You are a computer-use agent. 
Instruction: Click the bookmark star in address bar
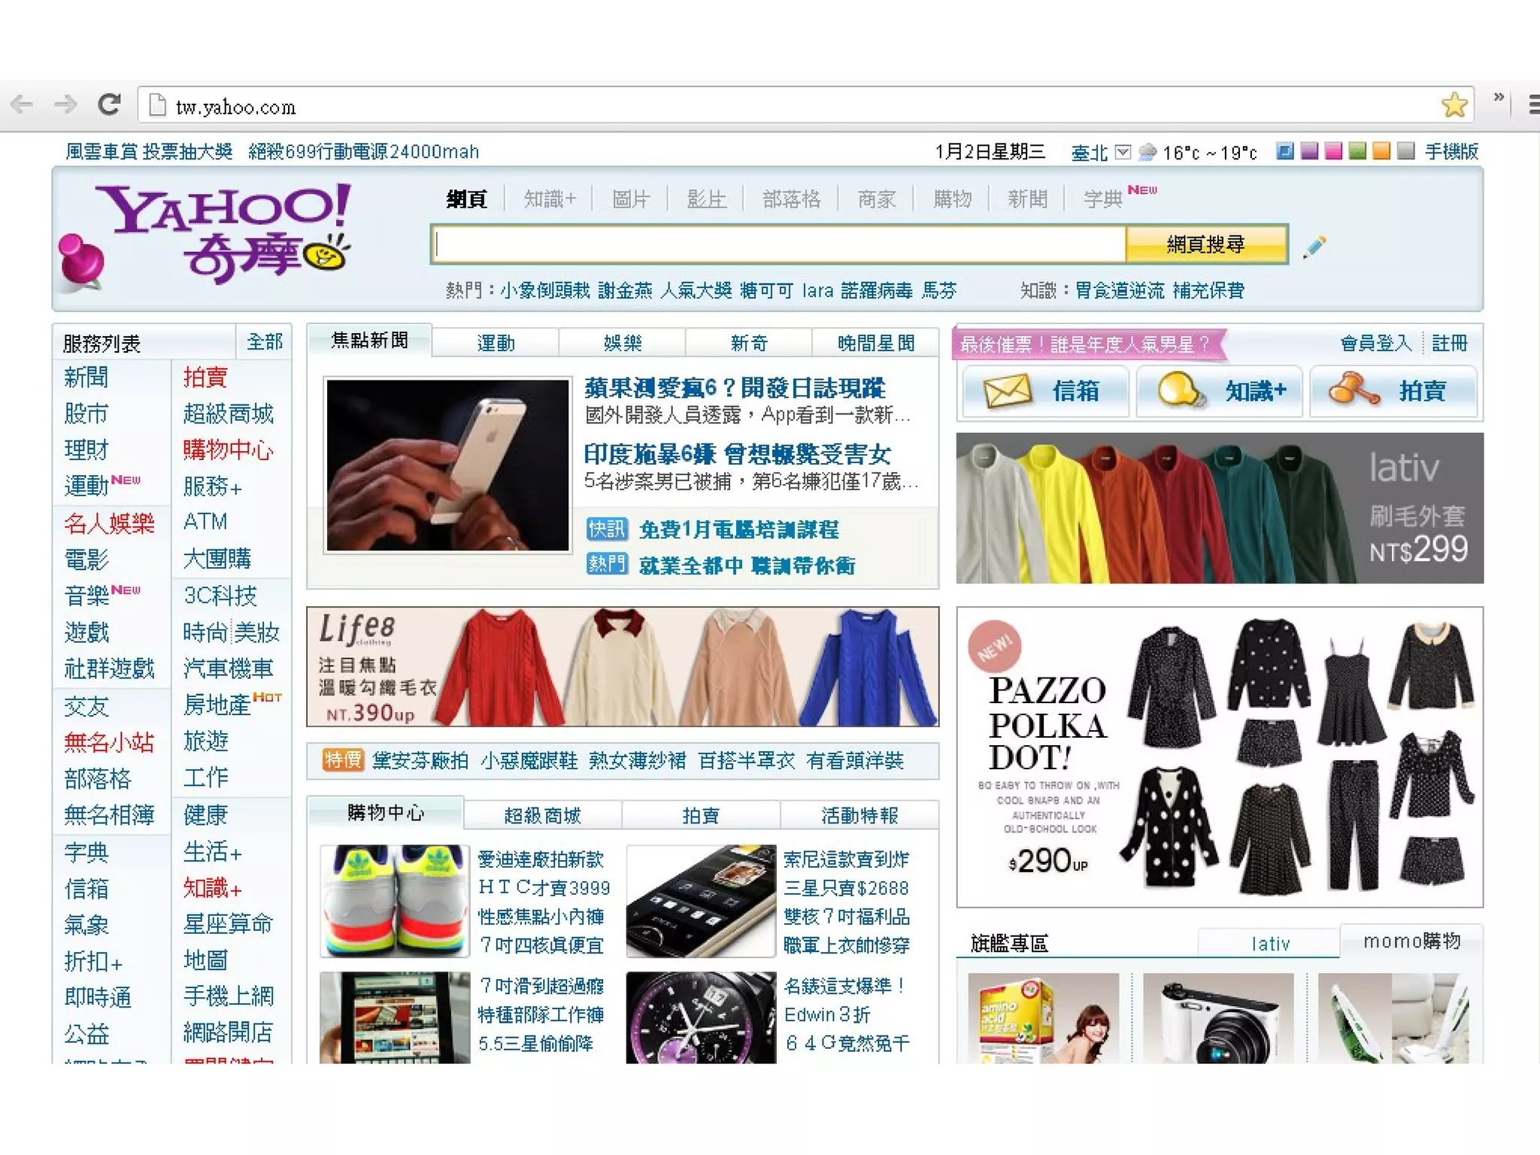[x=1454, y=105]
